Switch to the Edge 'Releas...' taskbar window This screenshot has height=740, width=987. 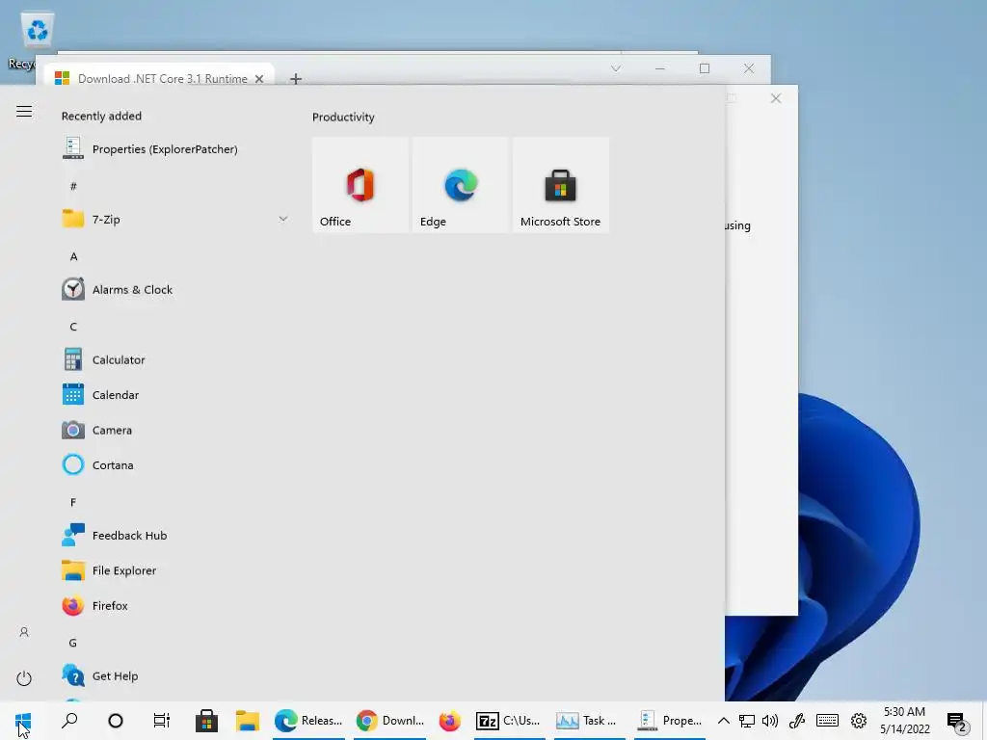308,721
